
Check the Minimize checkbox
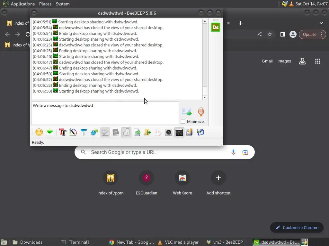[183, 121]
